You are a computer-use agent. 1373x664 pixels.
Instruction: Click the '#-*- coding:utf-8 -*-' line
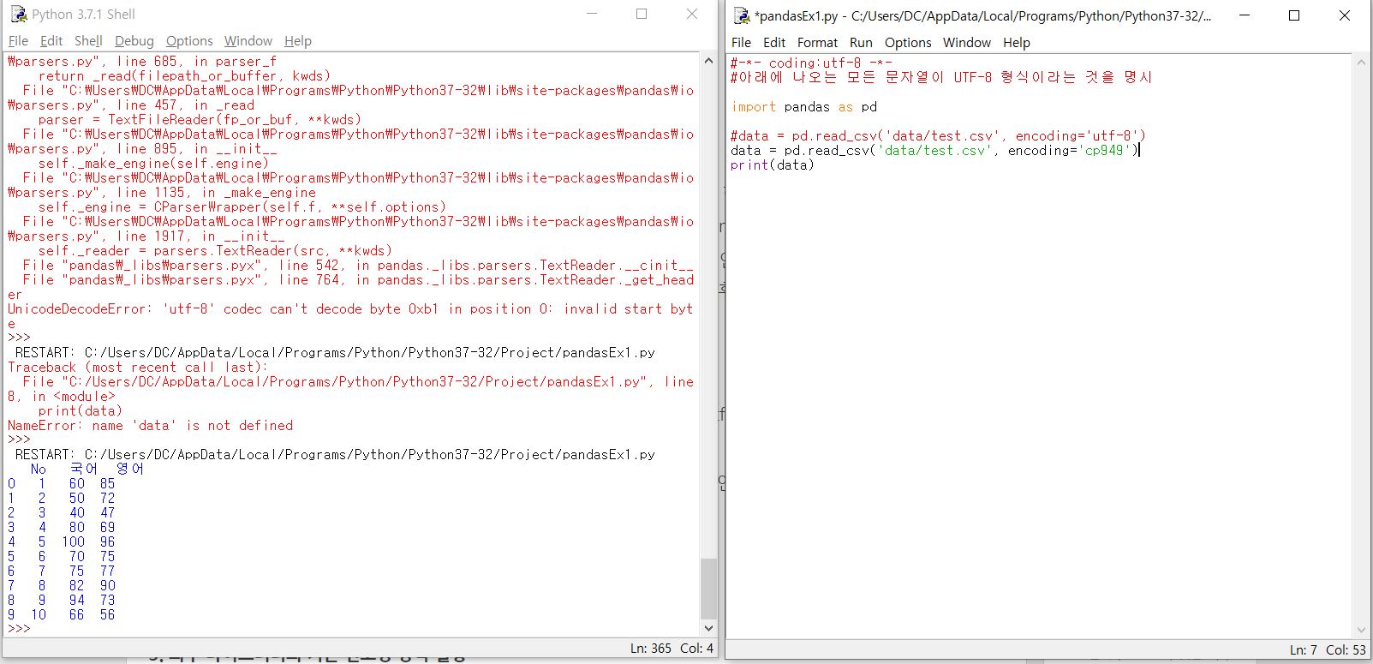(811, 63)
